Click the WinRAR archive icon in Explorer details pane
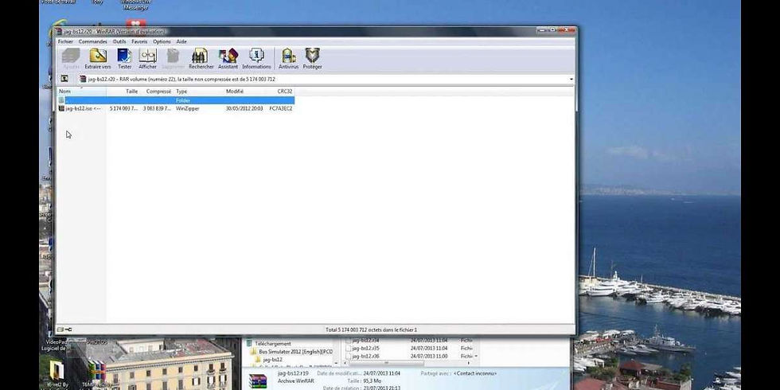 coord(258,381)
